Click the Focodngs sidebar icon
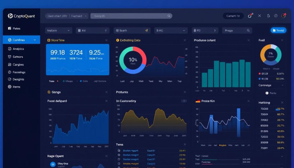 click(9, 72)
